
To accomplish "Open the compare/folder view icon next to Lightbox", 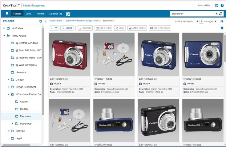I will (x=68, y=14).
